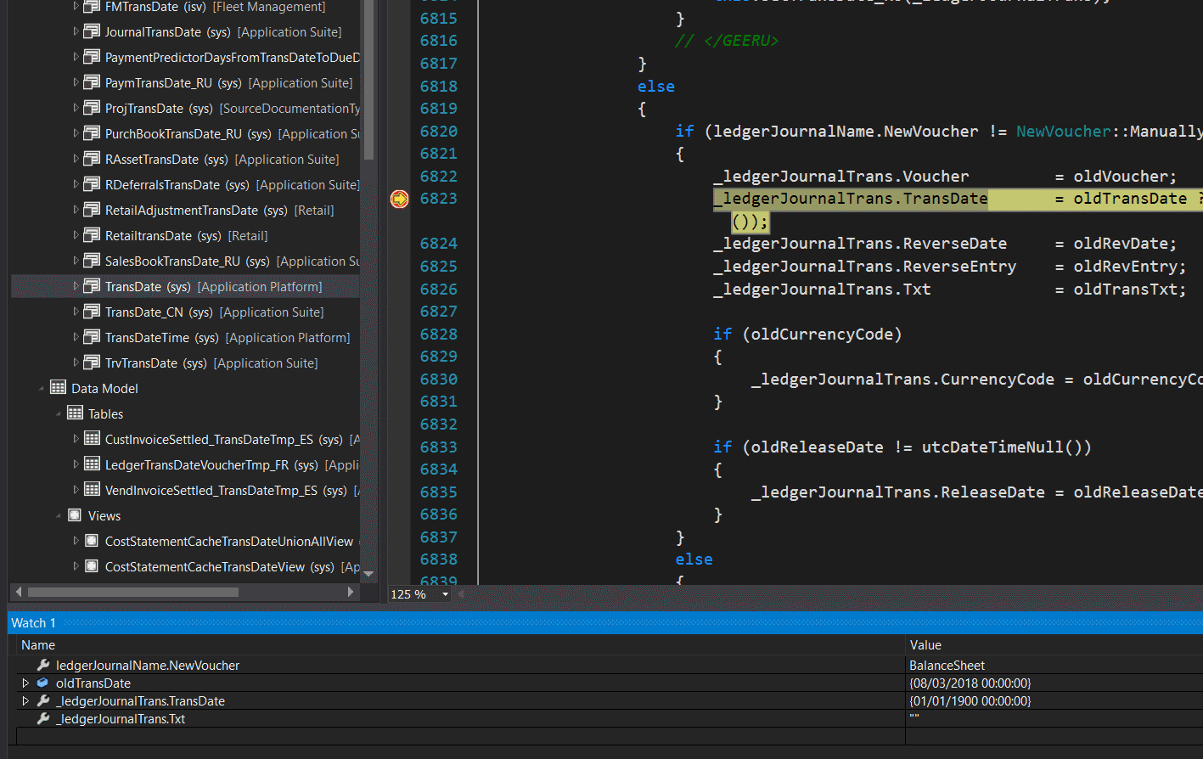The height and width of the screenshot is (759, 1203).
Task: Click oldCurrencyCode in the if on line 6828
Action: point(822,335)
